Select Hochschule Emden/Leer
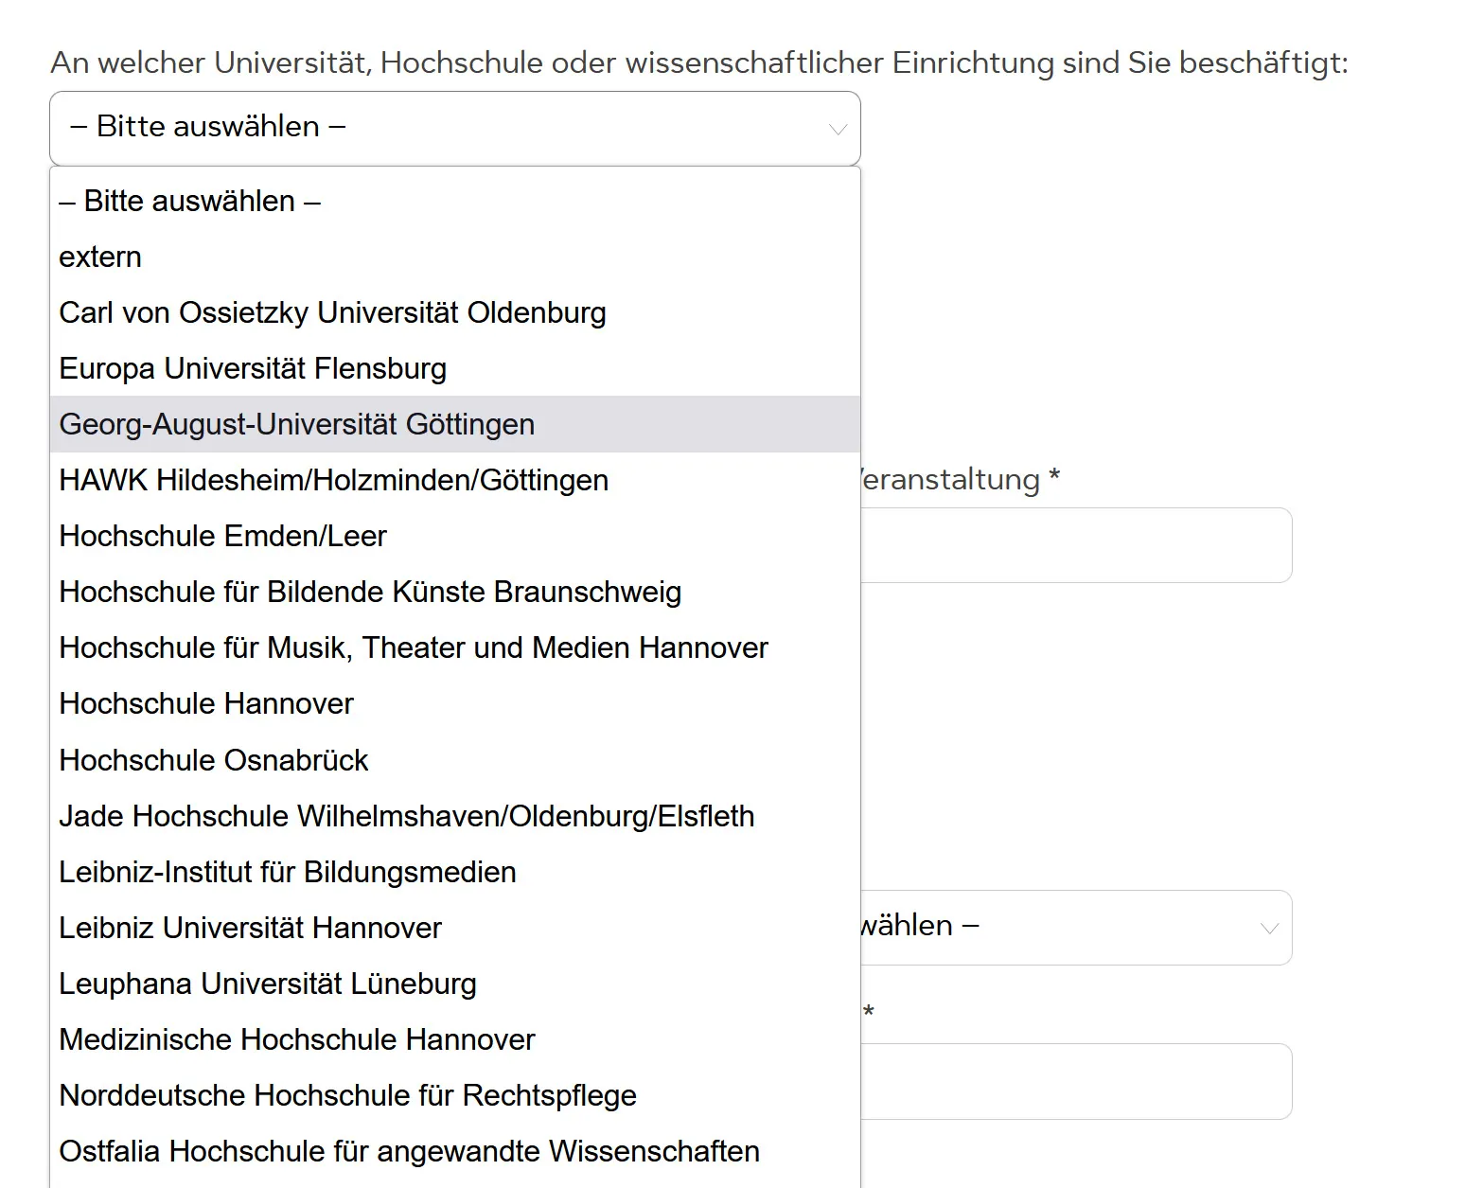Image resolution: width=1483 pixels, height=1188 pixels. pos(455,536)
